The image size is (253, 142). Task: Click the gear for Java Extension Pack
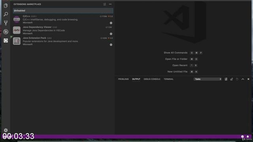(111, 45)
